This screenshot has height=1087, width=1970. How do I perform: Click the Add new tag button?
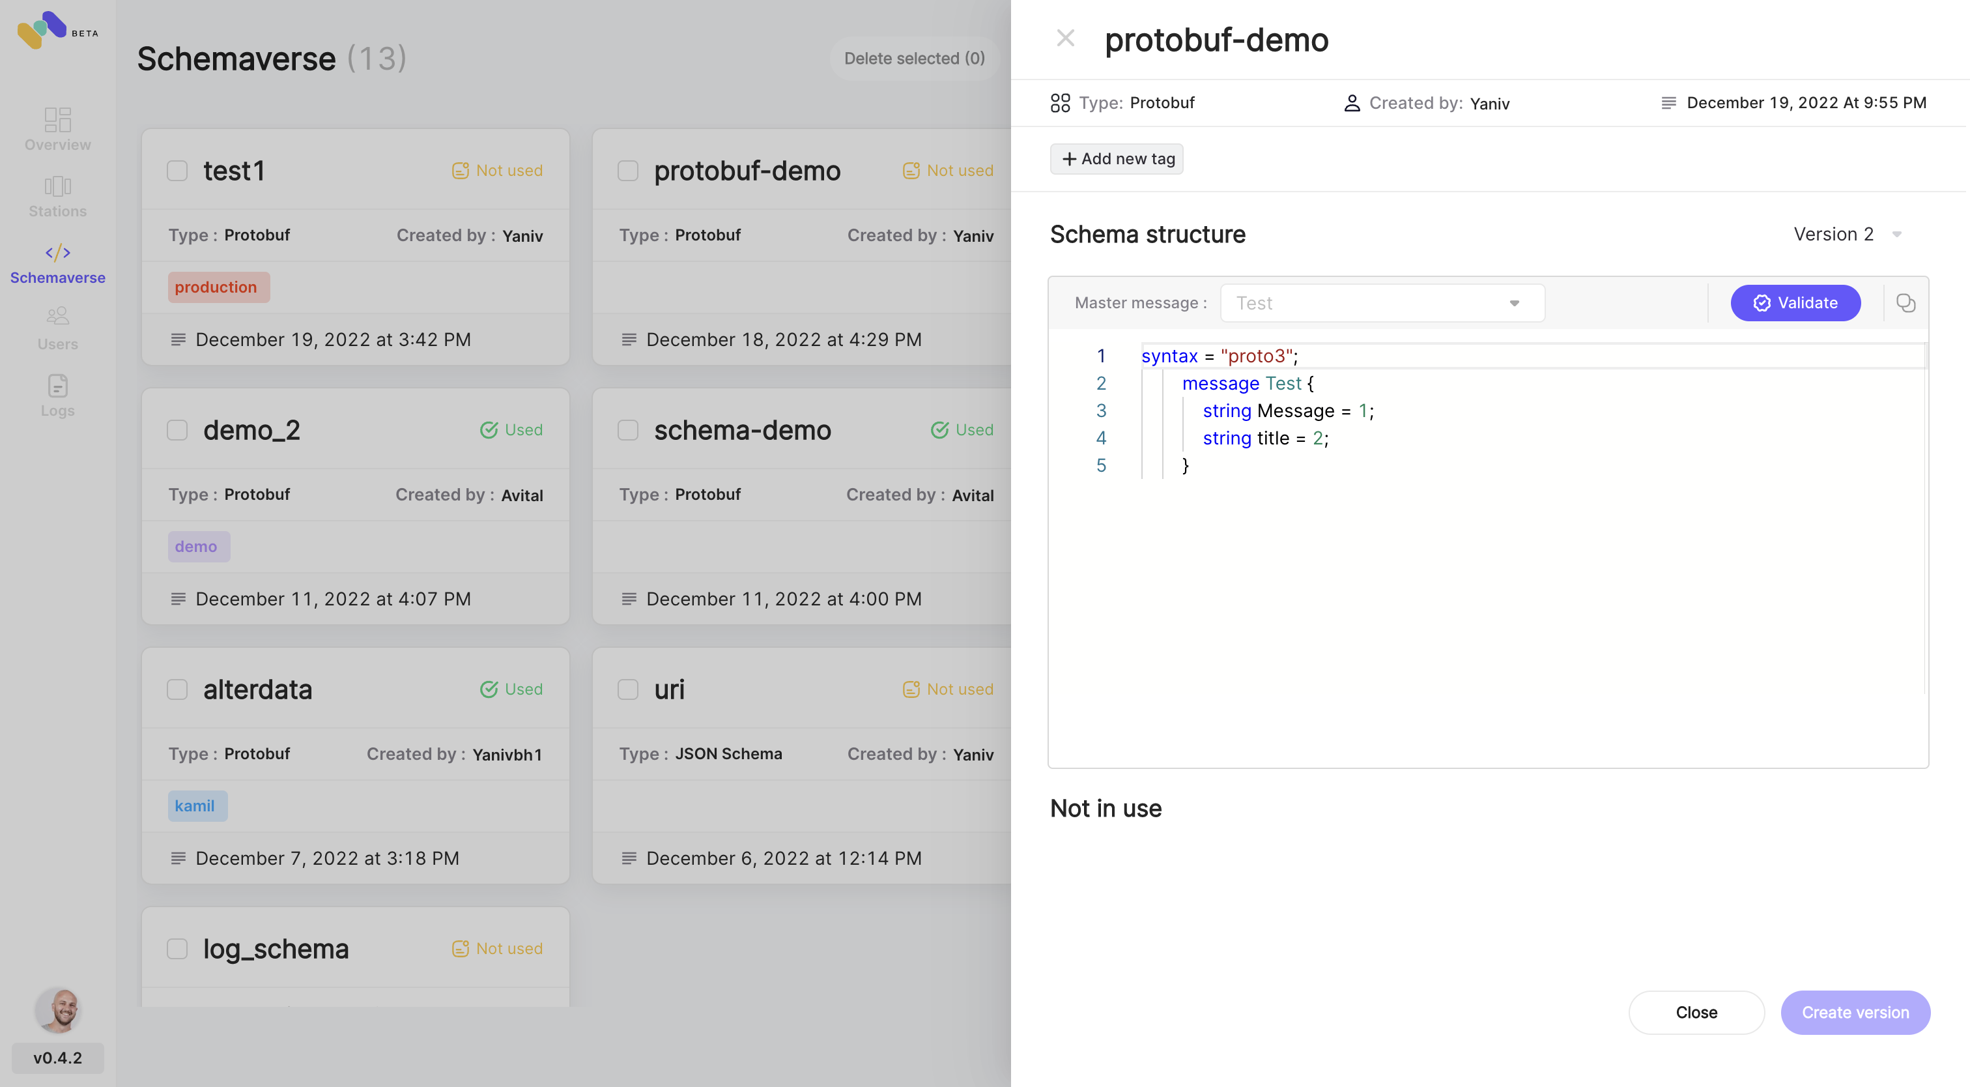point(1117,158)
